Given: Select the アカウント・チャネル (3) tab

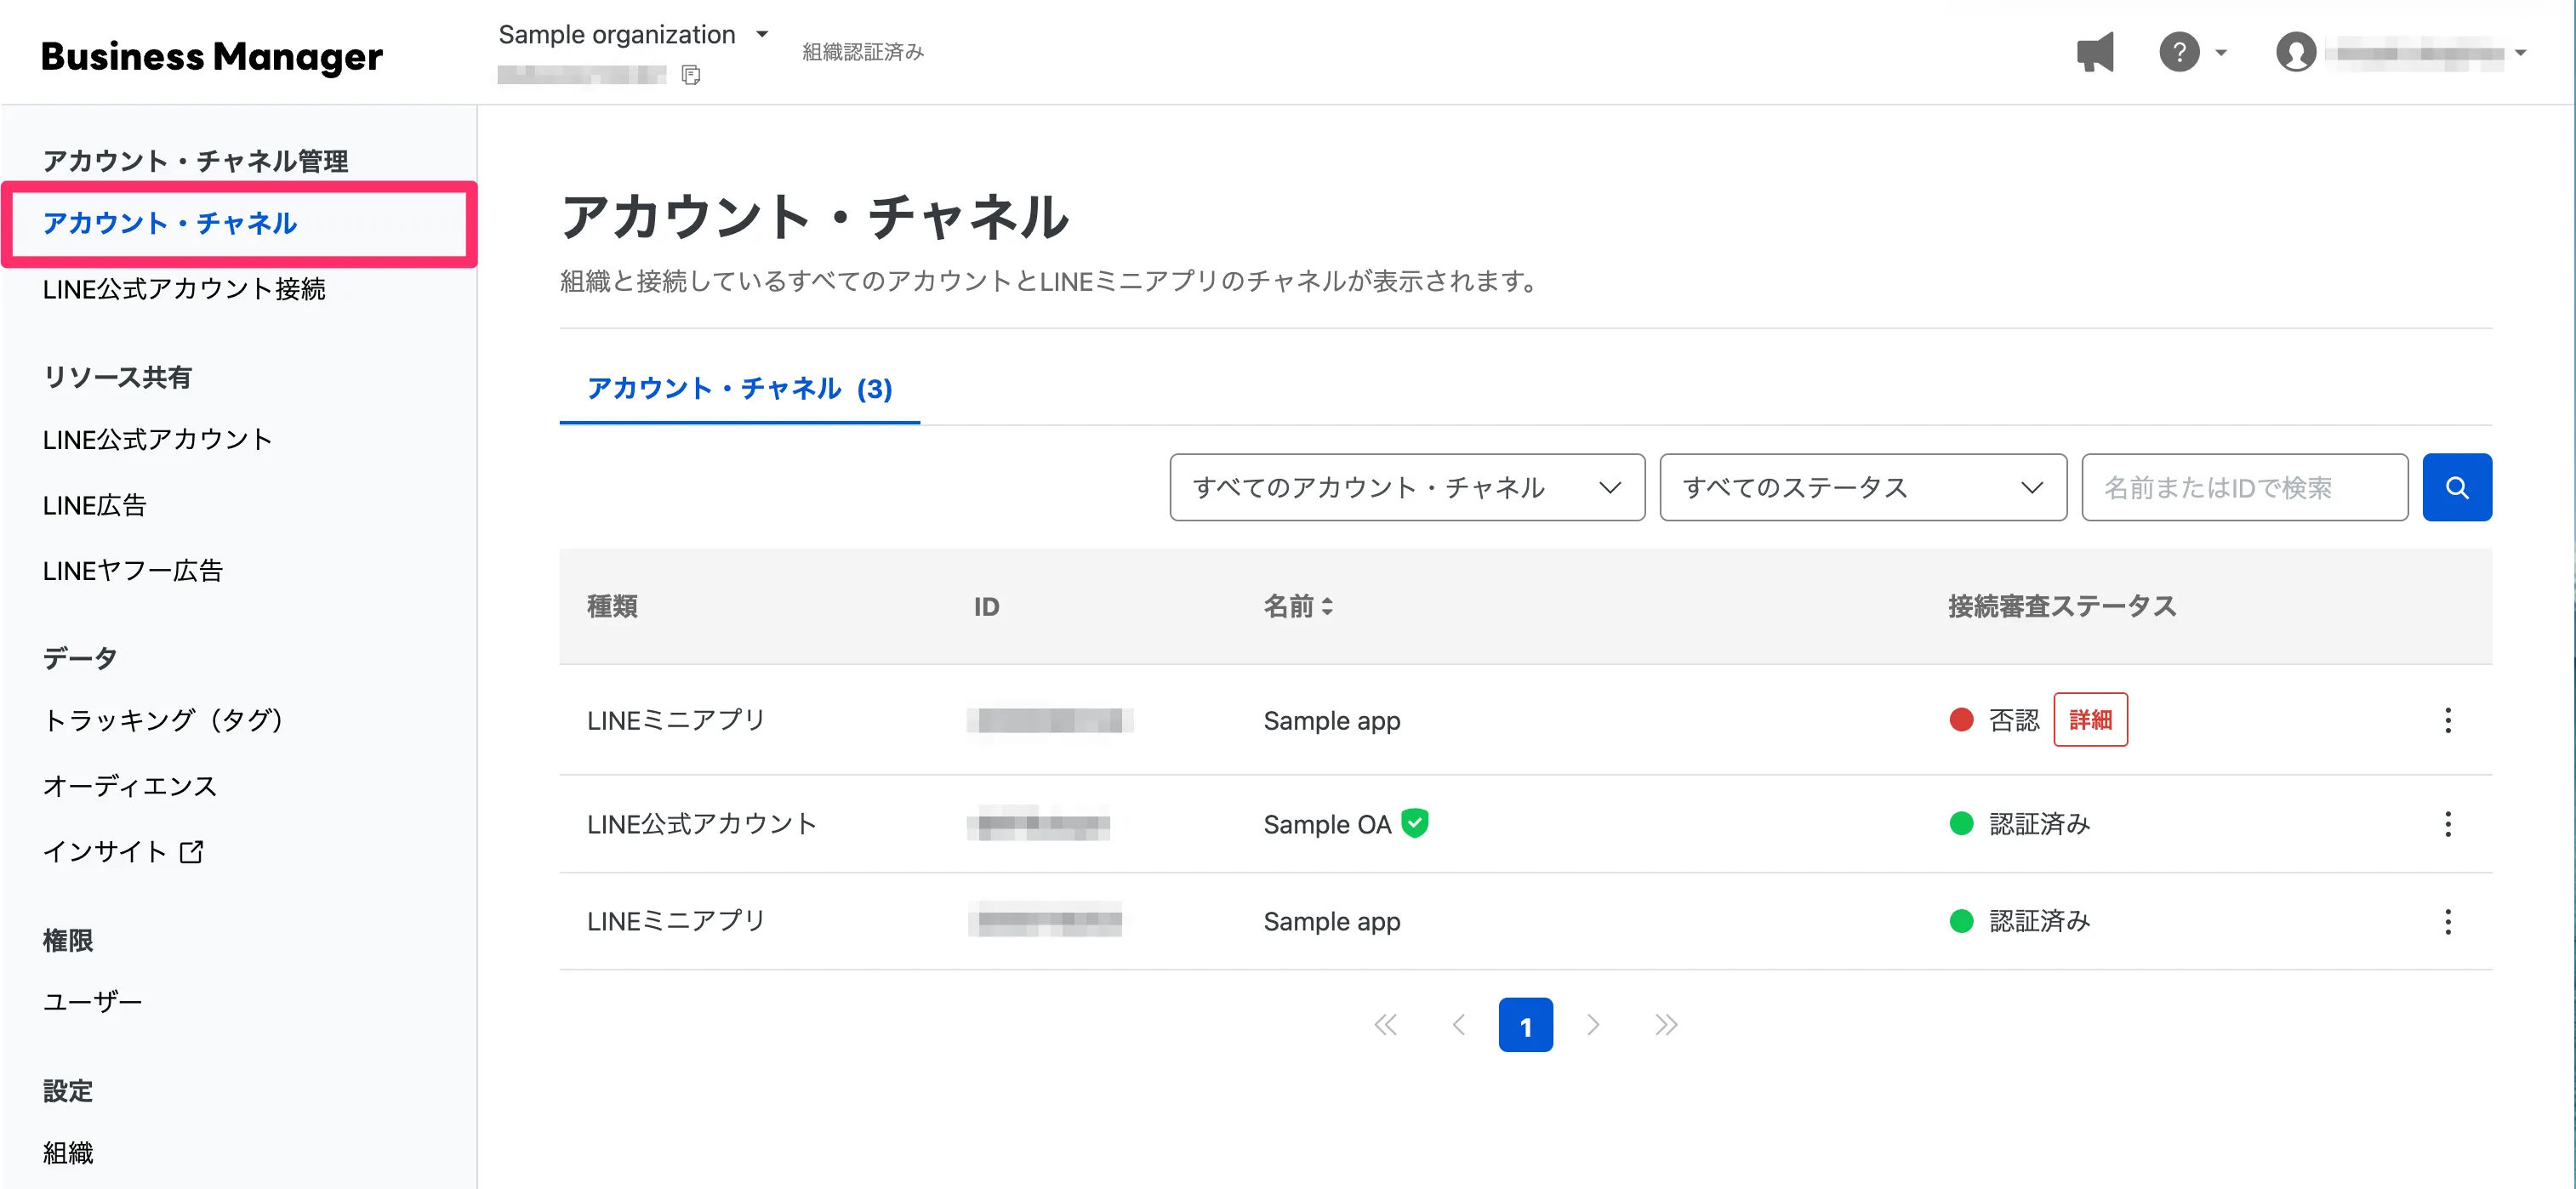Looking at the screenshot, I should (x=739, y=388).
